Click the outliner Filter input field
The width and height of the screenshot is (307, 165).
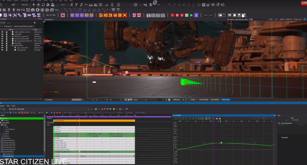click(x=19, y=23)
